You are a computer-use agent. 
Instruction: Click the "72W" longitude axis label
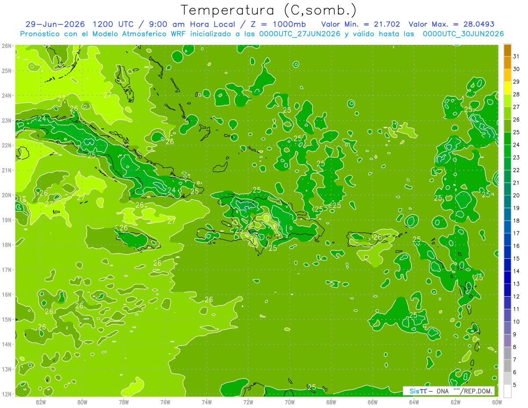click(x=248, y=402)
